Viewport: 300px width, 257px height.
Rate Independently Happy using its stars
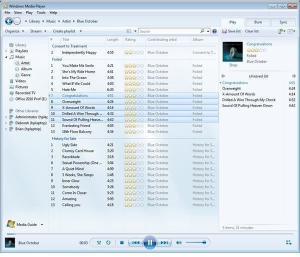(x=134, y=52)
